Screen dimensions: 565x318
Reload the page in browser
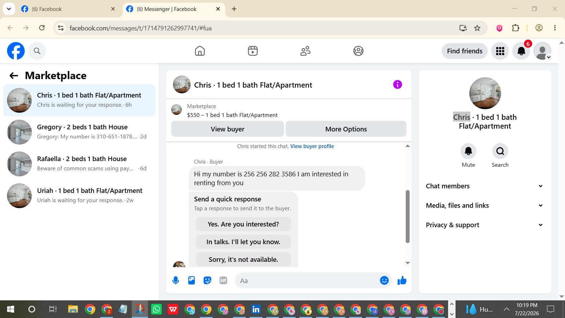tap(42, 28)
